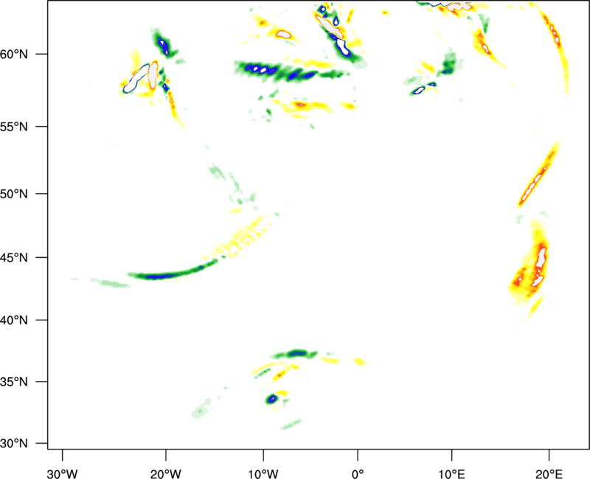This screenshot has width=590, height=479.
Task: Click the 10°W longitude label
Action: pyautogui.click(x=263, y=474)
